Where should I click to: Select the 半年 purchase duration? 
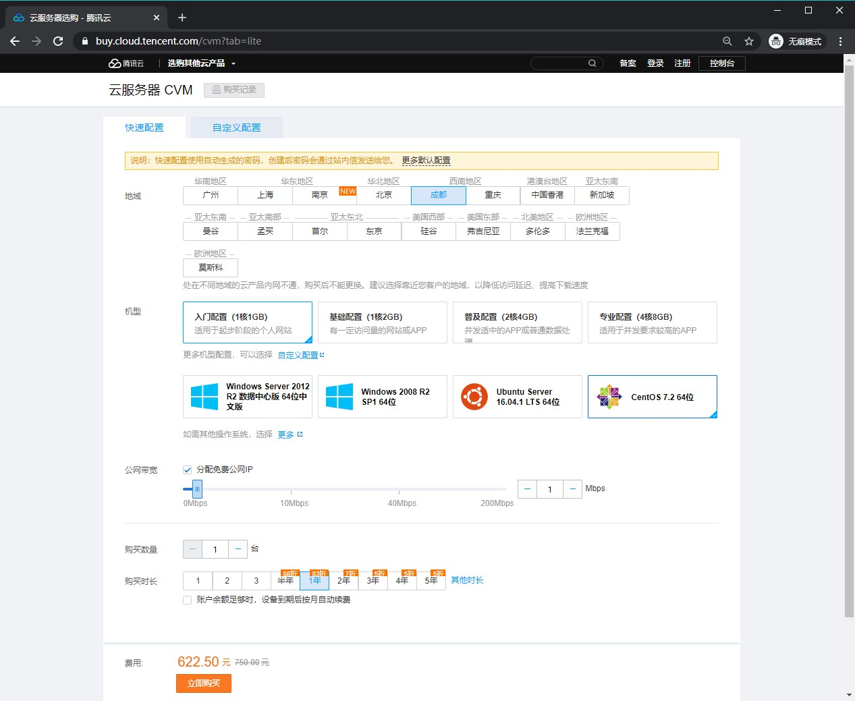point(285,581)
